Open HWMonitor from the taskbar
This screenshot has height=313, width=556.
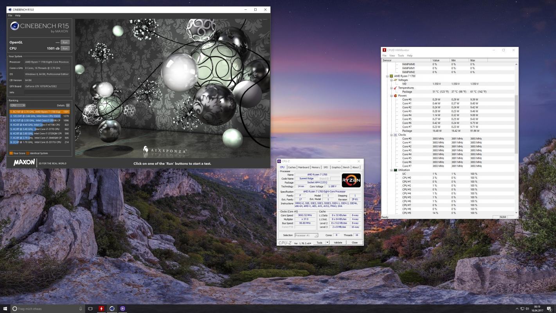[x=101, y=309]
